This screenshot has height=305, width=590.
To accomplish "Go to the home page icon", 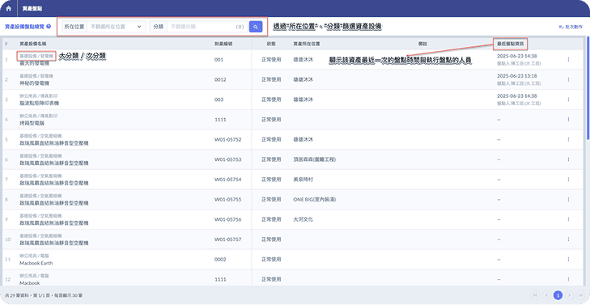I will tap(8, 8).
